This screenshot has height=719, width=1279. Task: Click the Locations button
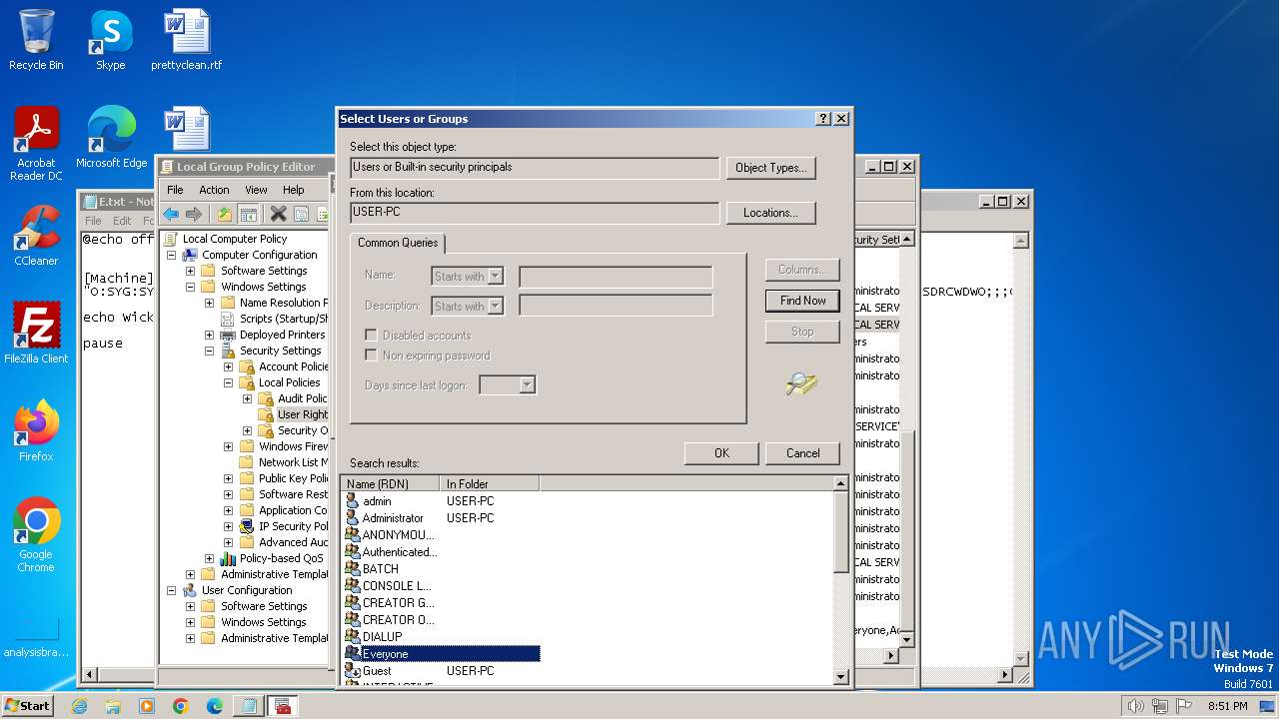click(770, 213)
